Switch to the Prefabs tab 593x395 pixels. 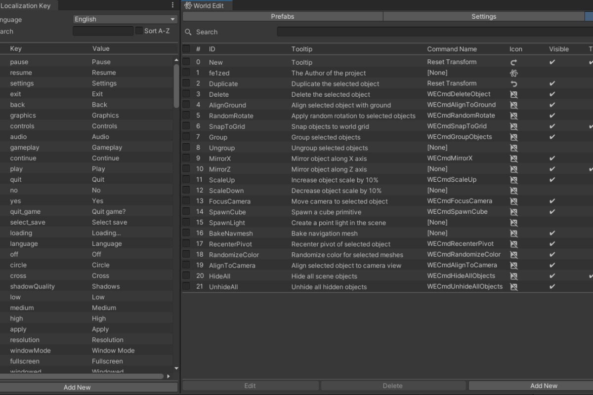point(282,16)
